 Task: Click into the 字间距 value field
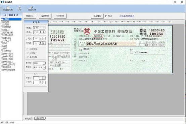coord(36,39)
